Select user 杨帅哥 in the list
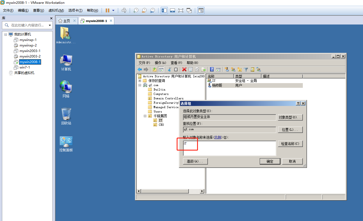Image resolution: width=363 pixels, height=221 pixels. [x=217, y=86]
